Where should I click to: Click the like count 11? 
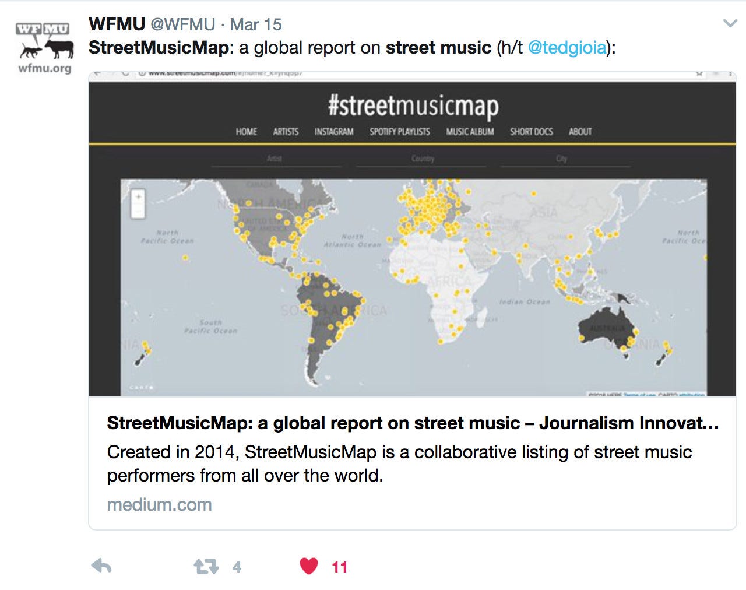339,567
